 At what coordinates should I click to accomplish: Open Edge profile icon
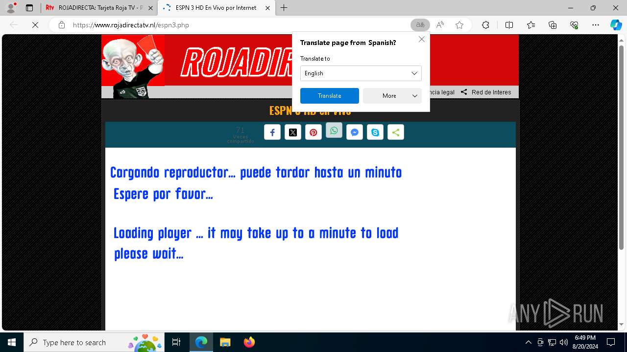(x=11, y=8)
